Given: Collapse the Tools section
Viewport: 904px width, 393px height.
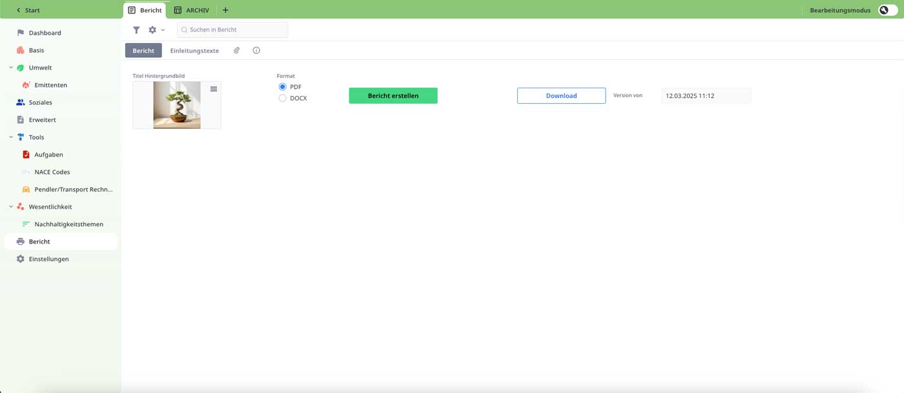Looking at the screenshot, I should coord(10,137).
